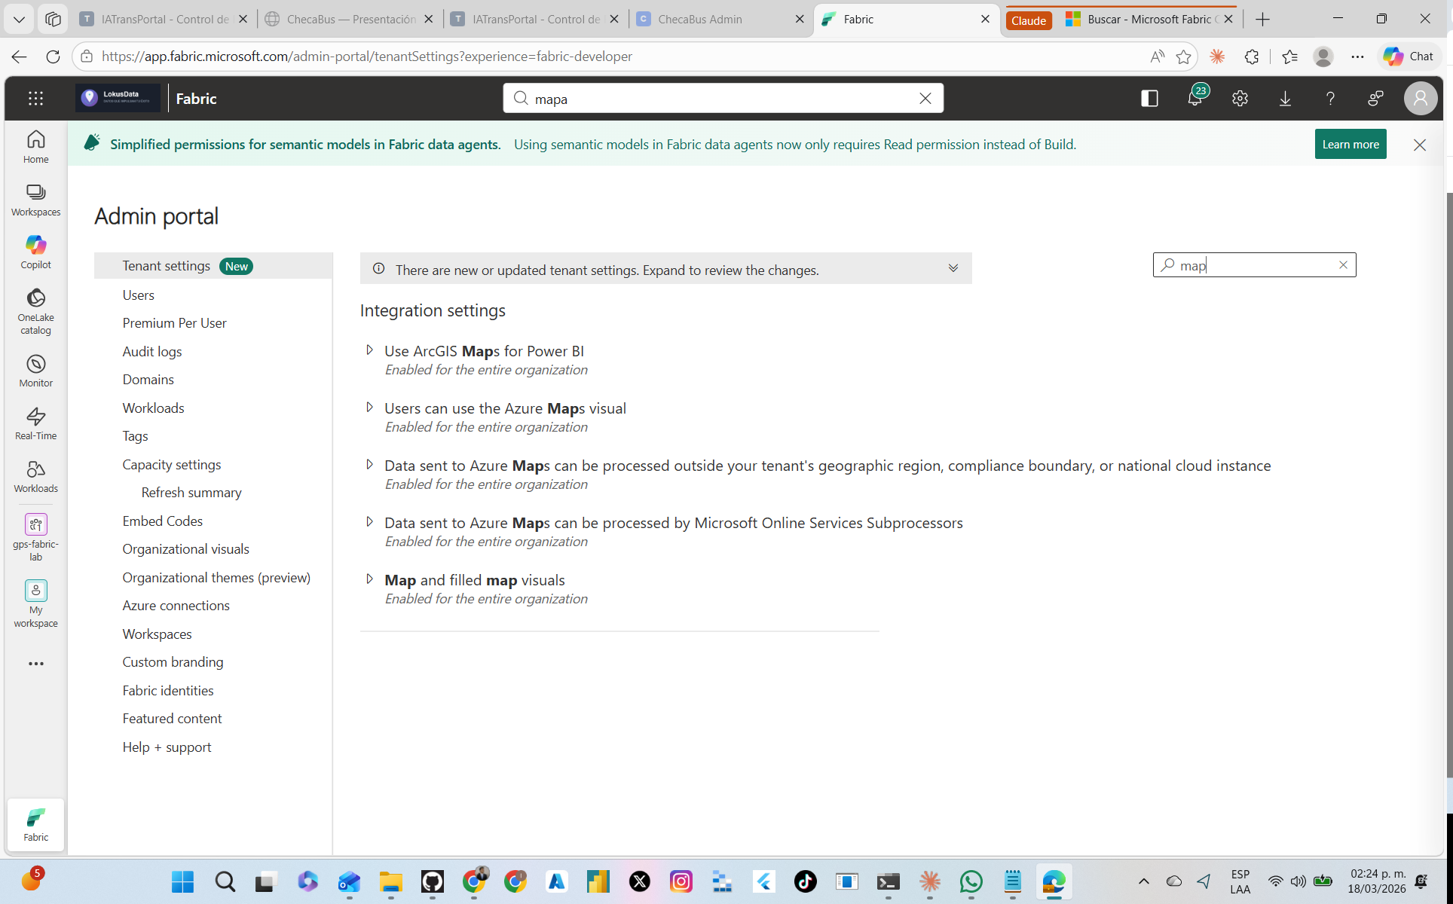Open Refresh summary under Capacity settings

[191, 492]
